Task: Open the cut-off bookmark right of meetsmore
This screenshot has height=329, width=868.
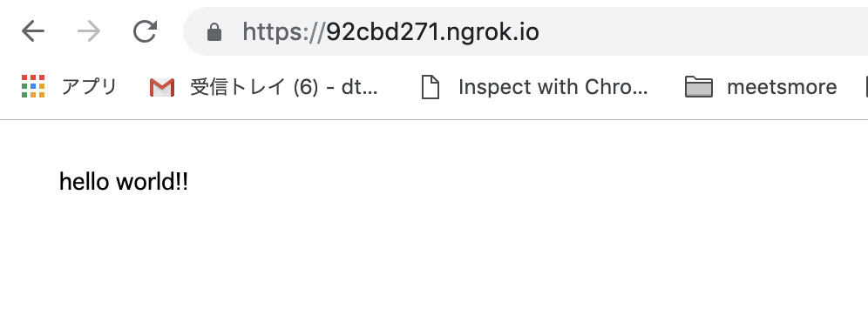Action: 865,87
